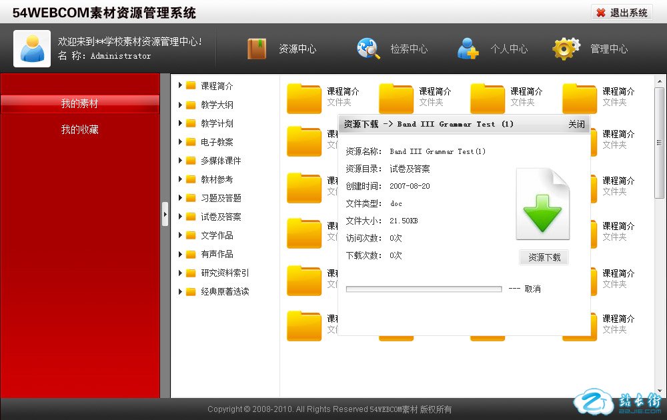Select 我的收藏 in left menu

[x=80, y=130]
